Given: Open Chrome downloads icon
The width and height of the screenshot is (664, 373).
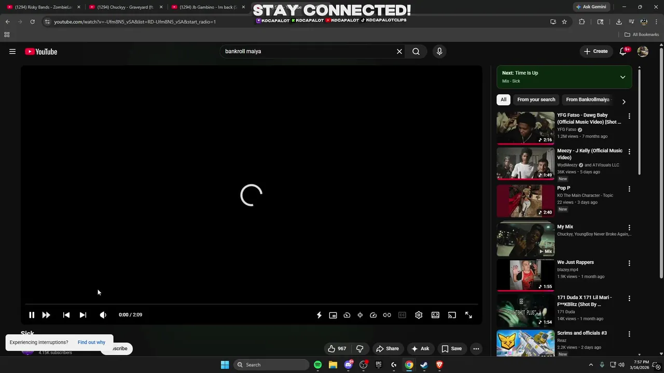Looking at the screenshot, I should click(619, 22).
